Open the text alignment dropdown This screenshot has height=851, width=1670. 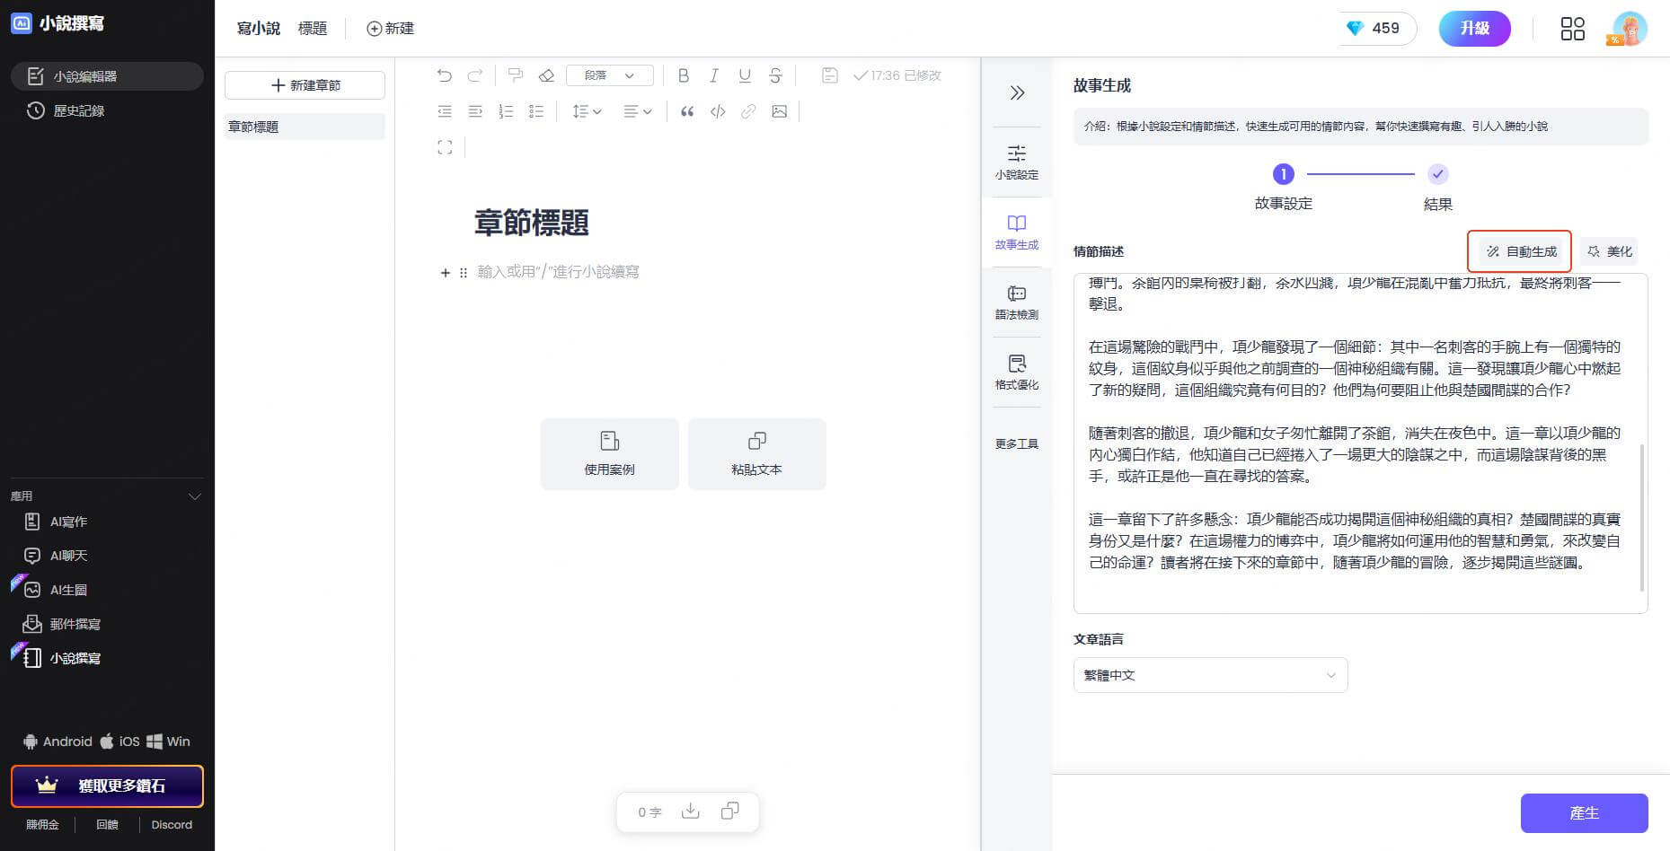click(x=638, y=111)
